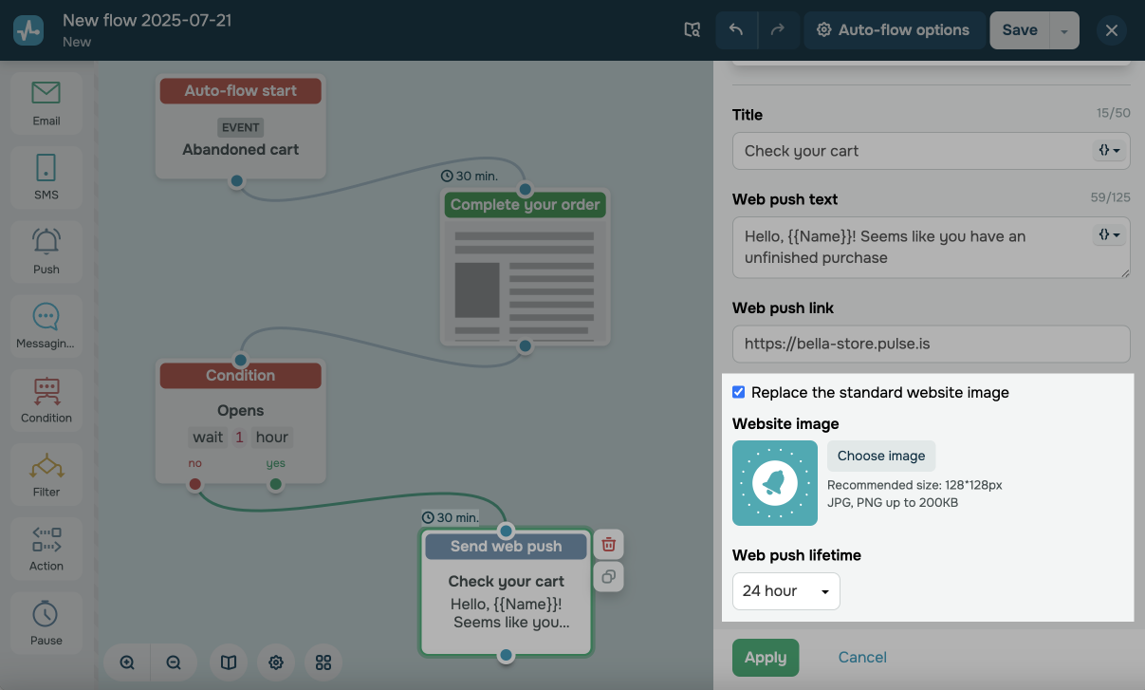This screenshot has width=1145, height=690.
Task: Click the zoom in magnifier icon
Action: 127,662
